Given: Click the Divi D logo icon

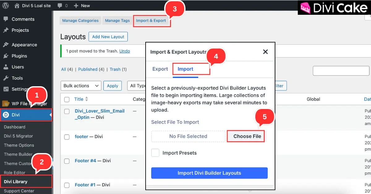Looking at the screenshot, I should pyautogui.click(x=6, y=115).
